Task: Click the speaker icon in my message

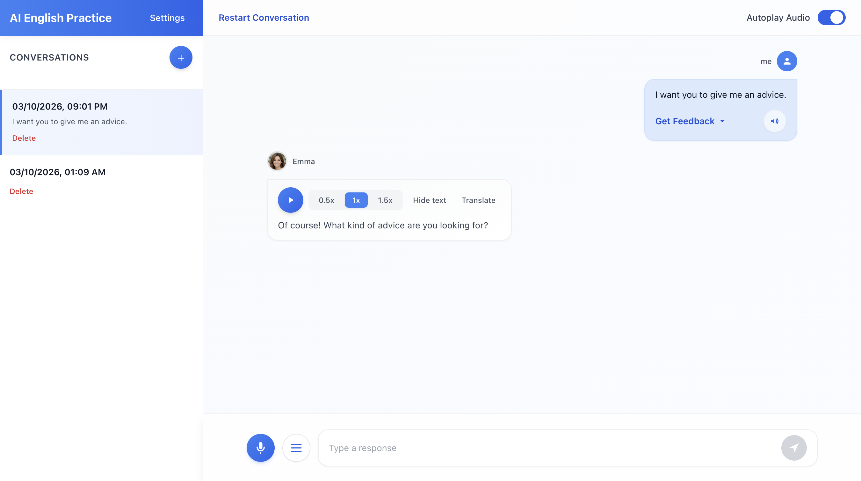Action: point(774,121)
